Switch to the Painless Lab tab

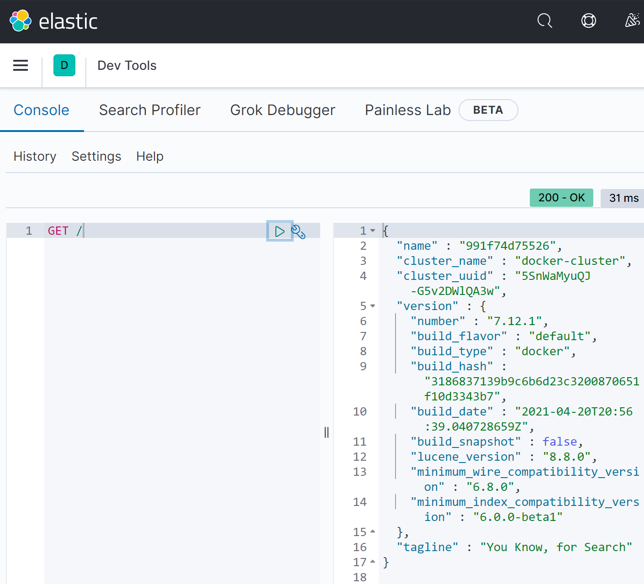click(408, 110)
